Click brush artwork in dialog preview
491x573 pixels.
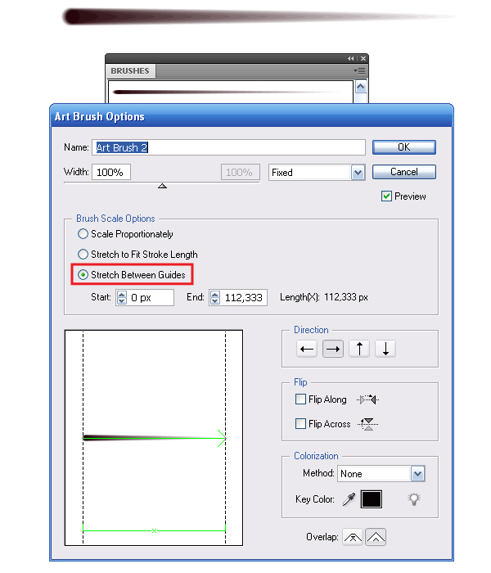(154, 438)
